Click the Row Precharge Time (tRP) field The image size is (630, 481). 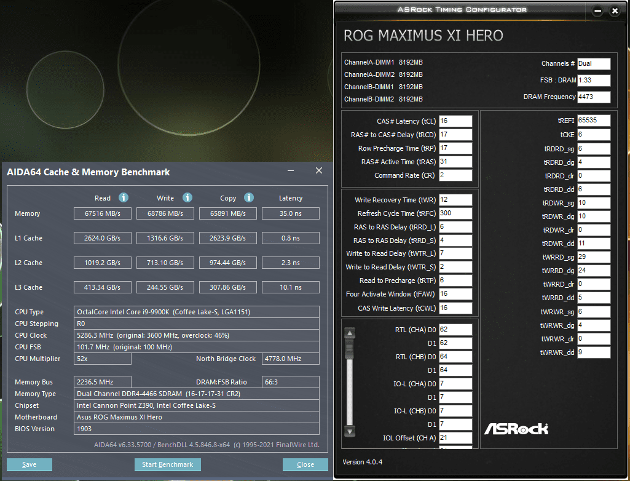[455, 148]
